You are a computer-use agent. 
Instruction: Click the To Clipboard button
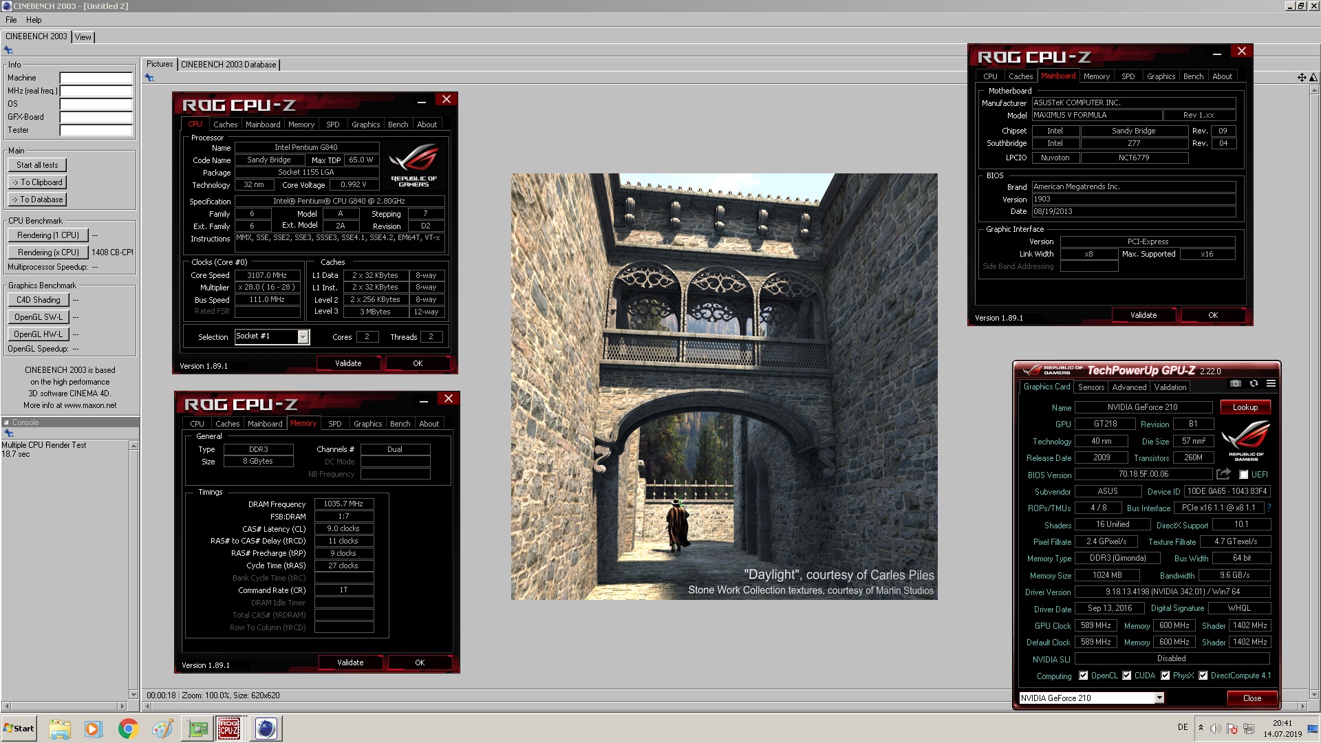[x=37, y=182]
